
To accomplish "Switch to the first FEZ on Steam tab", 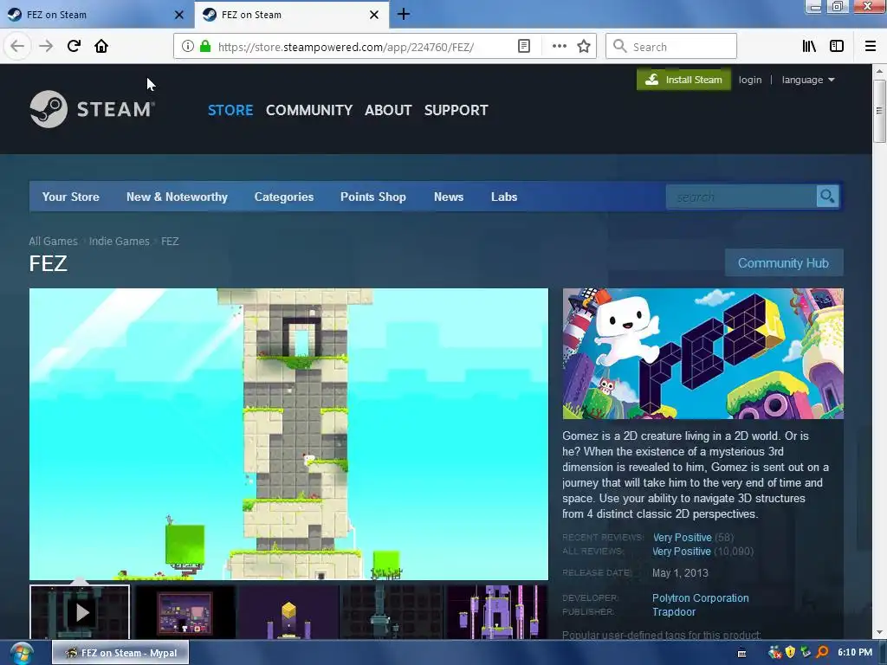I will [97, 15].
